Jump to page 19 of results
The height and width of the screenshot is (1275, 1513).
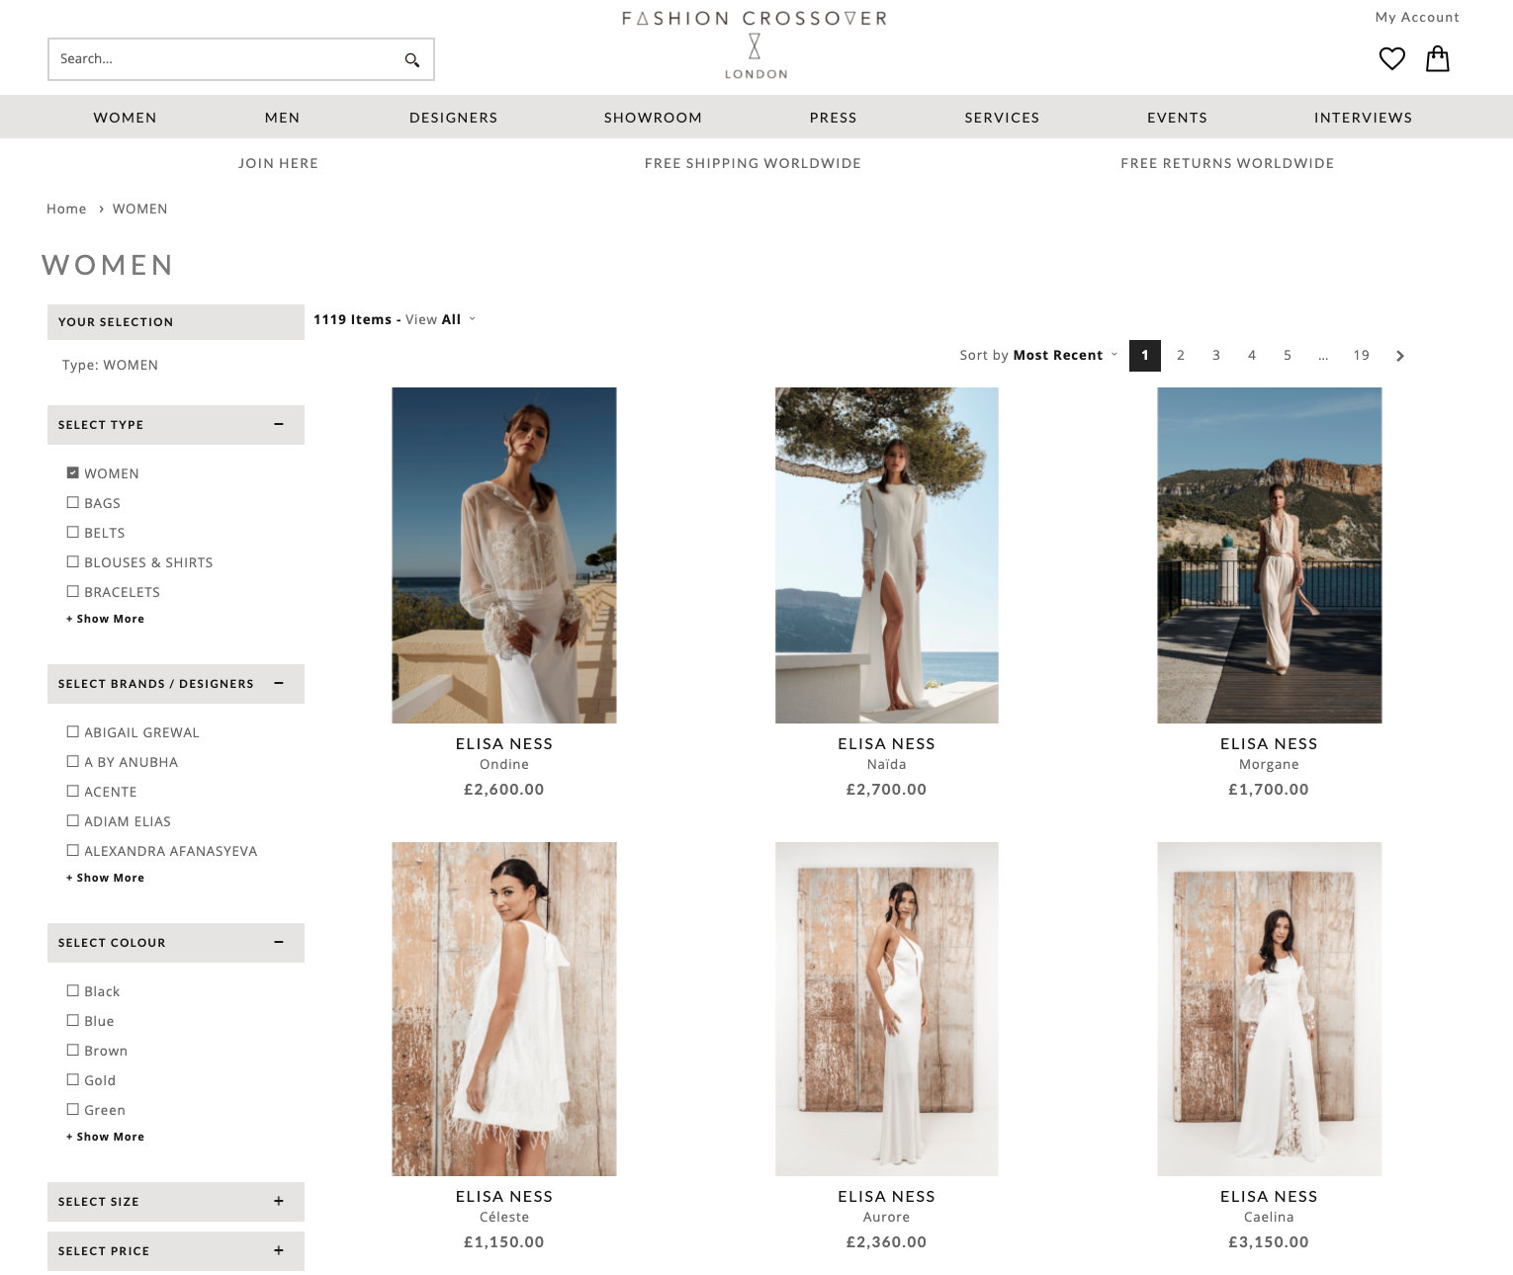[x=1362, y=355]
